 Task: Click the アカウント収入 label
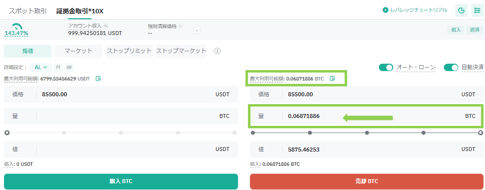tap(85, 26)
